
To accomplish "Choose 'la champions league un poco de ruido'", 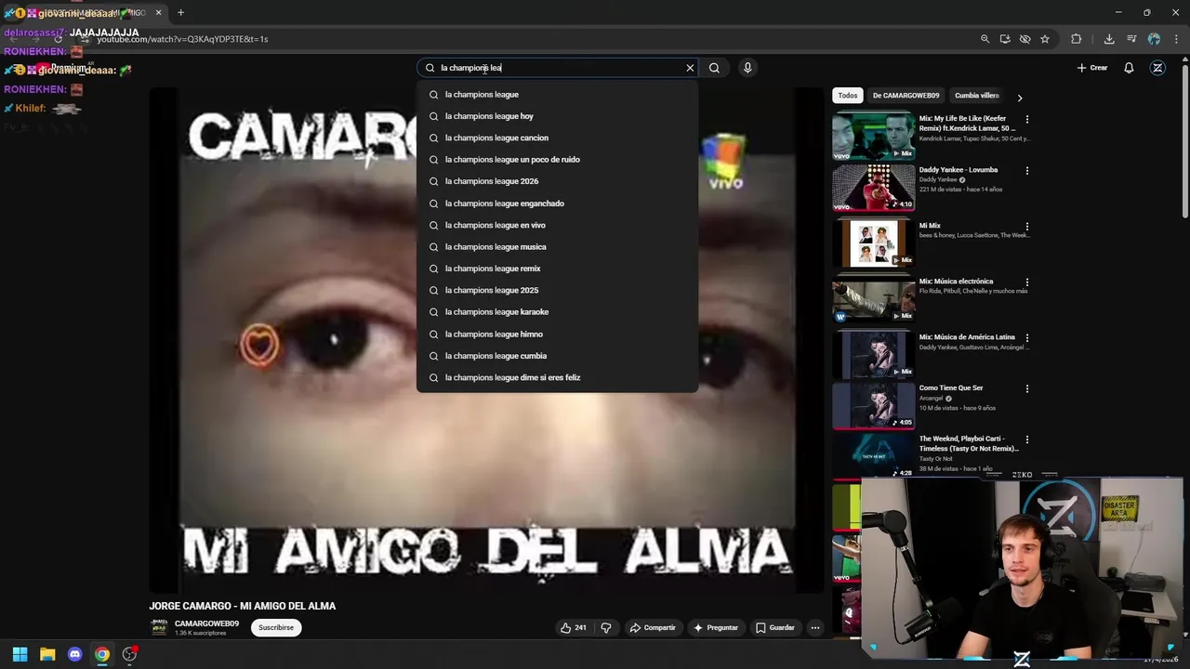I will 557,160.
